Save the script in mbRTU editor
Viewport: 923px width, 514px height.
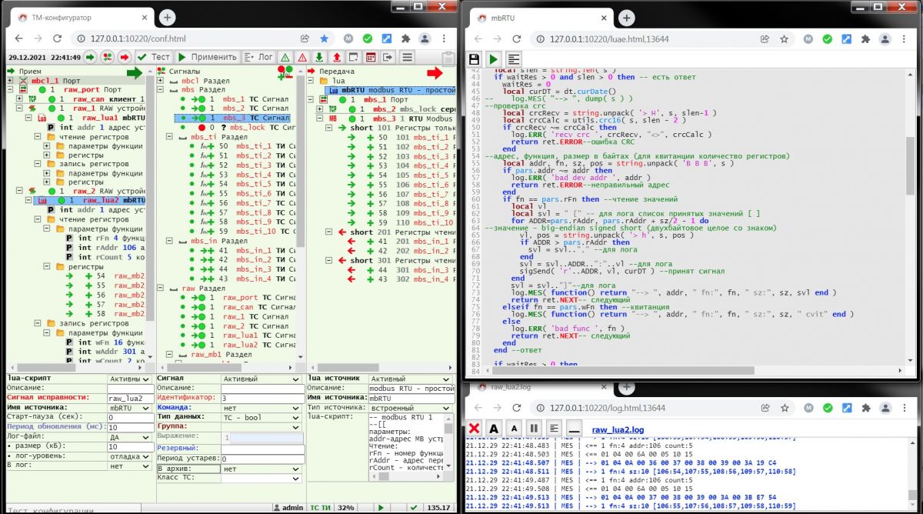click(475, 59)
